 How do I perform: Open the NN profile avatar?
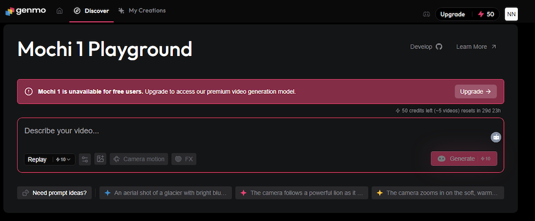511,14
